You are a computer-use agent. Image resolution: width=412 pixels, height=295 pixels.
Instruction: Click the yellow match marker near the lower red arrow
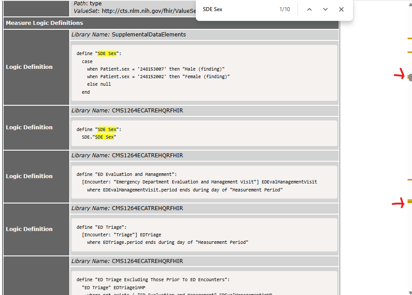pos(409,202)
